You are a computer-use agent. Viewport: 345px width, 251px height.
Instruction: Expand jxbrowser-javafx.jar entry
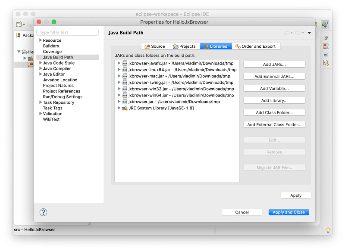(119, 63)
